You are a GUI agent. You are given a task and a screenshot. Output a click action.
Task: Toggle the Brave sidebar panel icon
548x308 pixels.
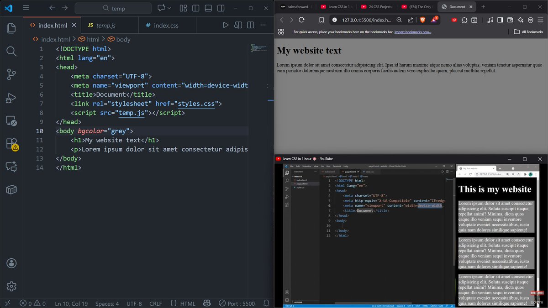pyautogui.click(x=500, y=20)
